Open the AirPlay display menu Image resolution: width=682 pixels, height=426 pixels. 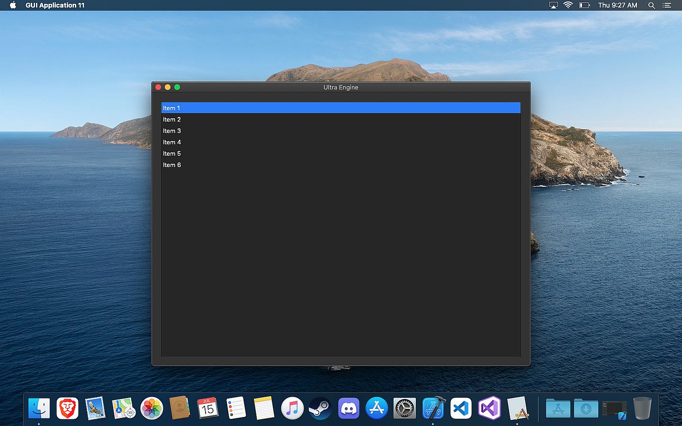click(x=553, y=5)
